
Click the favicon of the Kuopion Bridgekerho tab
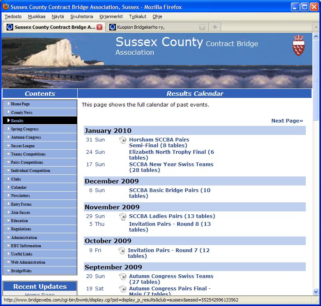pos(112,27)
